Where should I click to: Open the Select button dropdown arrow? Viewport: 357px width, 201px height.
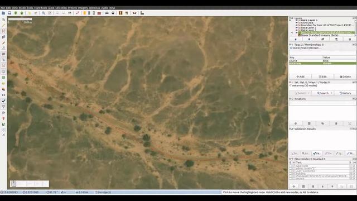click(x=309, y=93)
